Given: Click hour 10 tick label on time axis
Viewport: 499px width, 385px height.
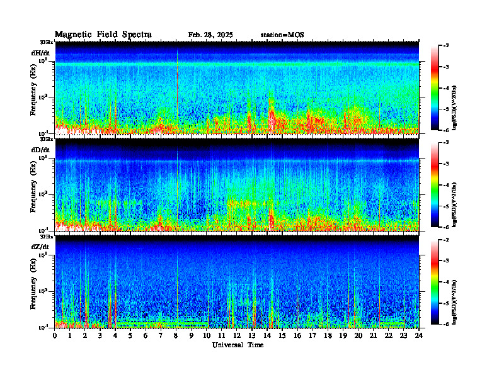Looking at the screenshot, I should (207, 335).
